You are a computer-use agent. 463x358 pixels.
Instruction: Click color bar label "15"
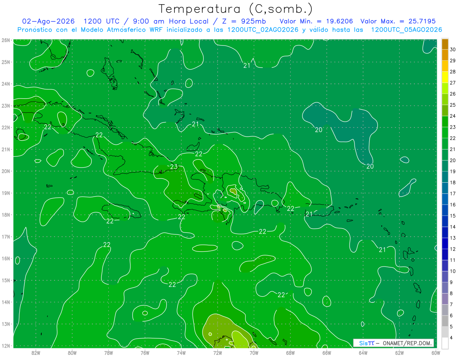click(453, 215)
